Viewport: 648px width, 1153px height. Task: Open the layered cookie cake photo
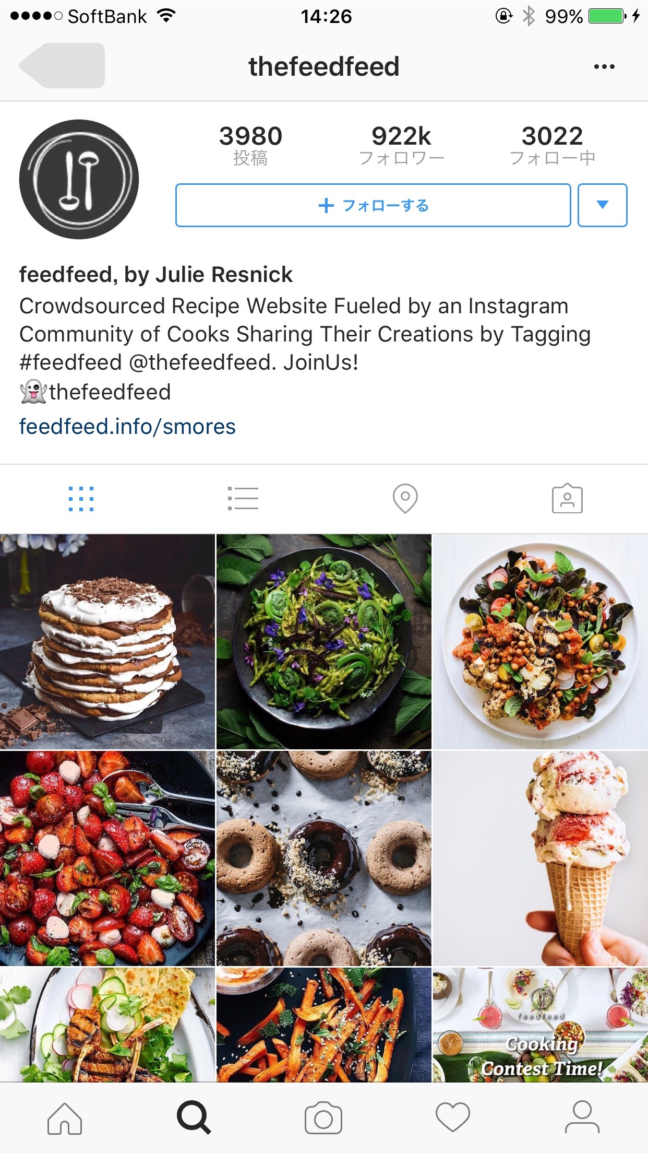pos(107,641)
